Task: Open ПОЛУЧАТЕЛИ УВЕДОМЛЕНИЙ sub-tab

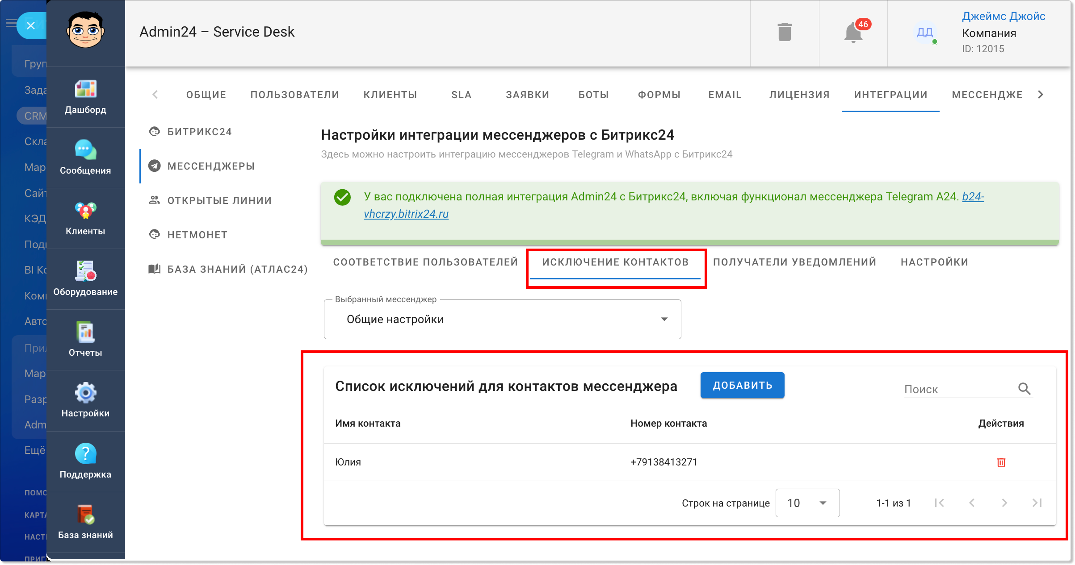Action: (794, 262)
